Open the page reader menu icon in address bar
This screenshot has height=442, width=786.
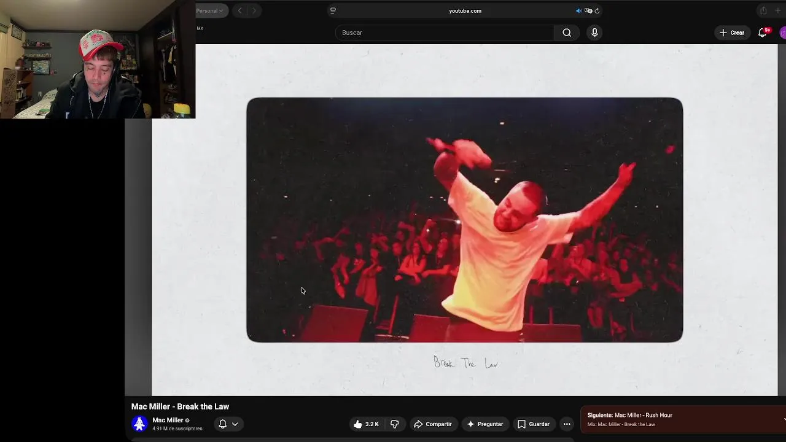(x=333, y=10)
